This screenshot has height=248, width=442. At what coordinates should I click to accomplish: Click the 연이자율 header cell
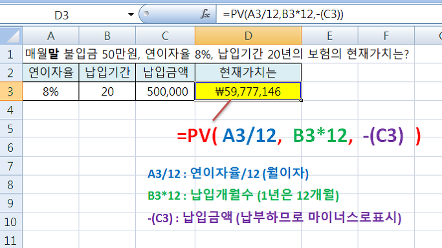click(50, 72)
